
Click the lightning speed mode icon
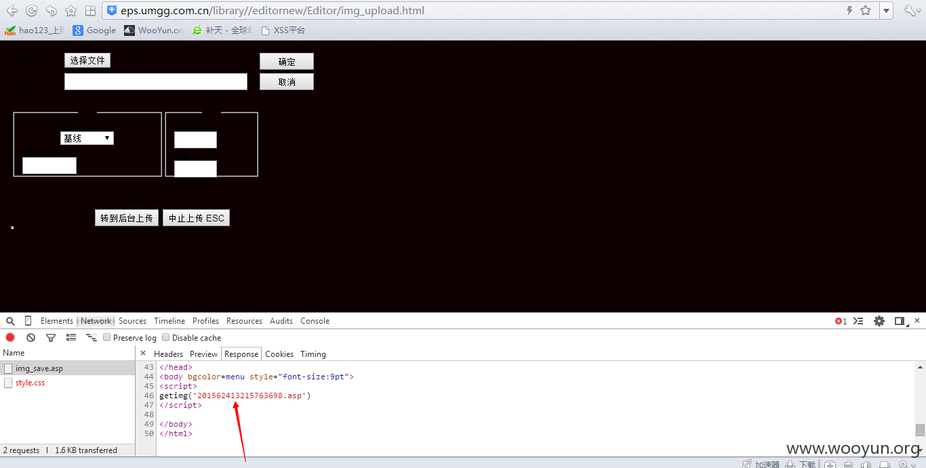[x=849, y=11]
